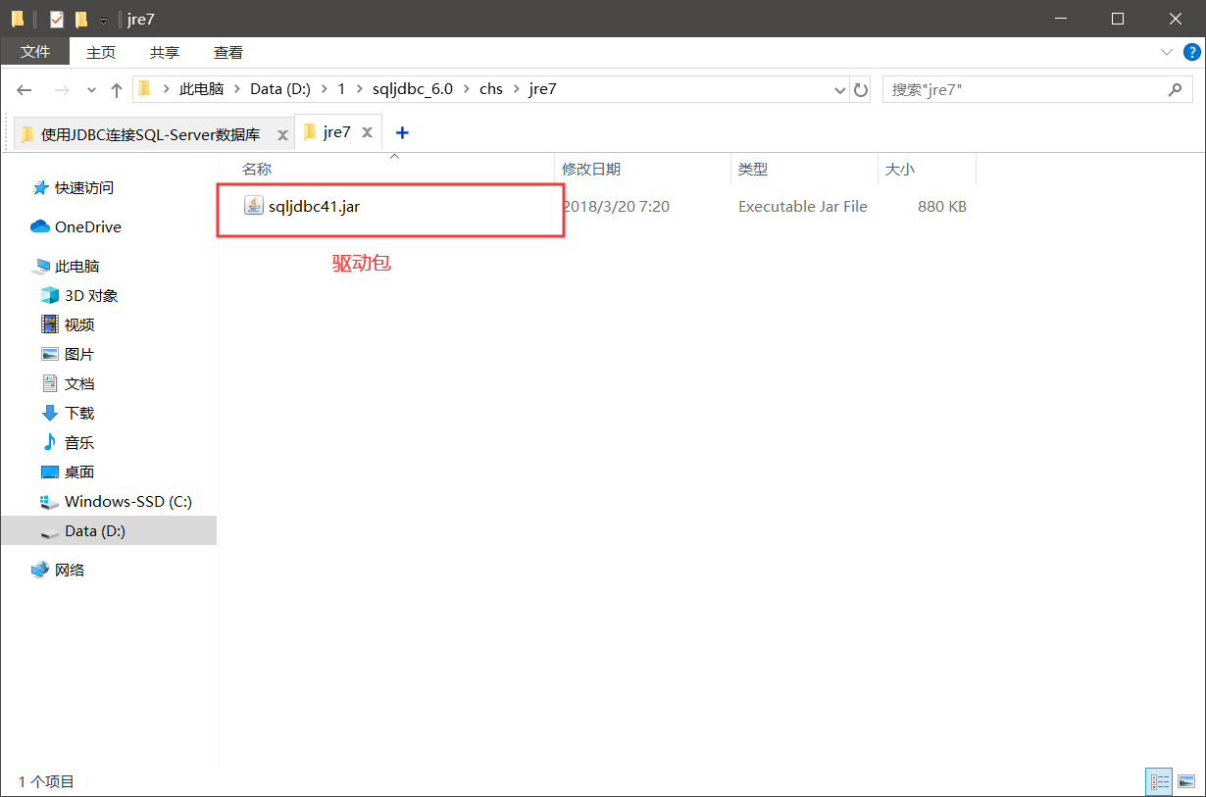1206x797 pixels.
Task: Click the address bar folder icon
Action: (x=144, y=89)
